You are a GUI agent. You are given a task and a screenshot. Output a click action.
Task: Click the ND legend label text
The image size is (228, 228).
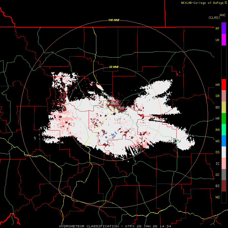click(x=217, y=197)
